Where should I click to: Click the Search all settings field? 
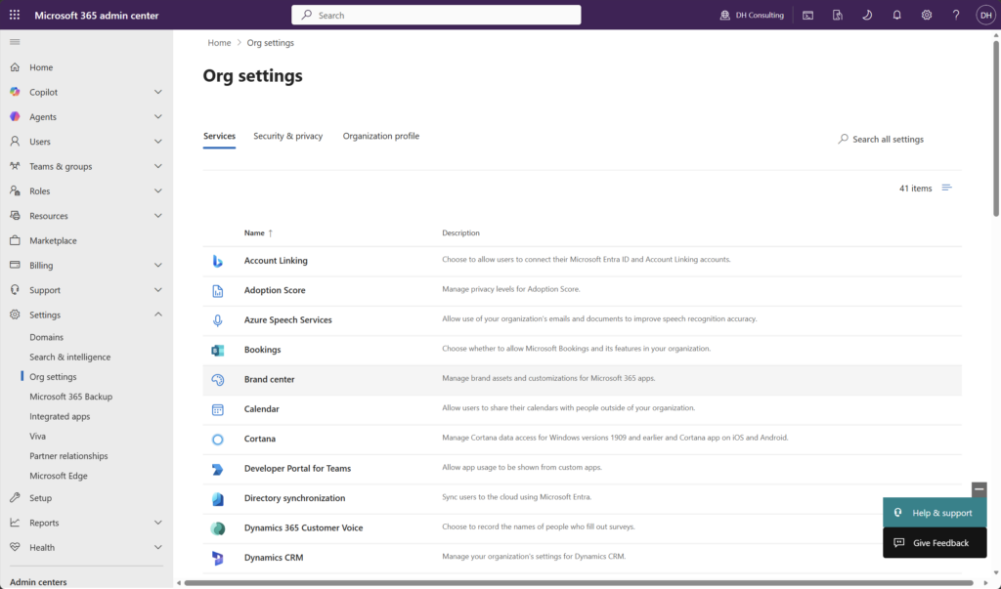(881, 139)
